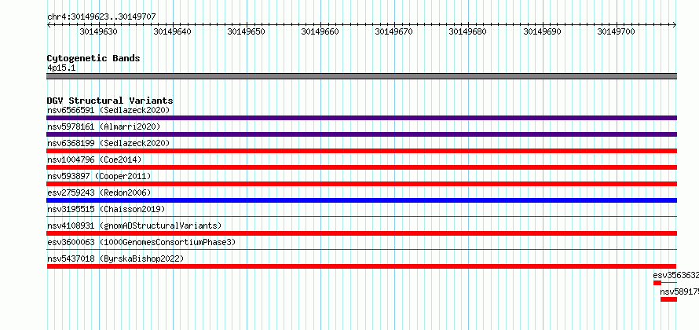Select the gray 4p15.1 cytogenetic band bar
This screenshot has height=330, width=699.
pos(361,76)
